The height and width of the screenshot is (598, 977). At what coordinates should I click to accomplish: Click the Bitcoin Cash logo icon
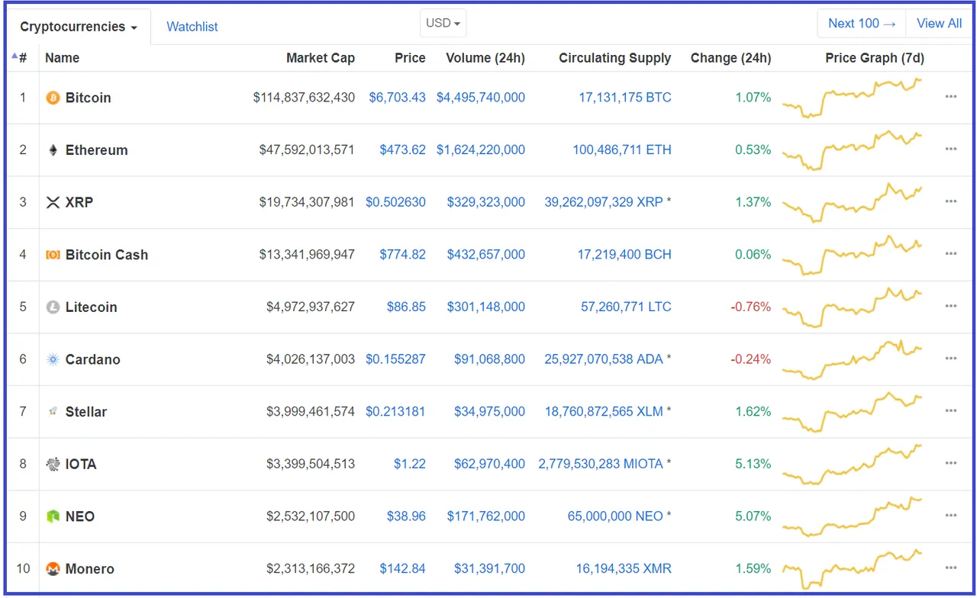tap(53, 255)
